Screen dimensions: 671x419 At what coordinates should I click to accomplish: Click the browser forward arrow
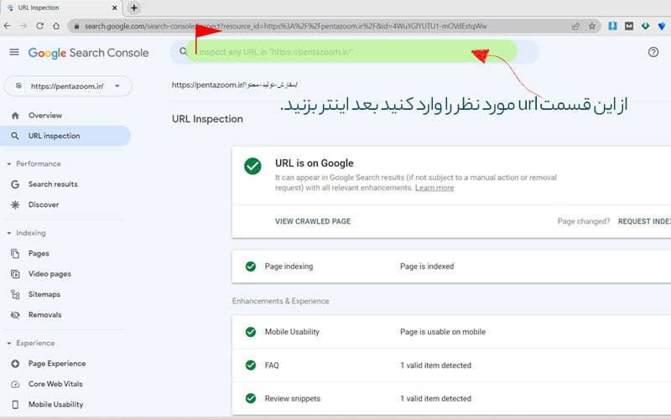pyautogui.click(x=23, y=26)
